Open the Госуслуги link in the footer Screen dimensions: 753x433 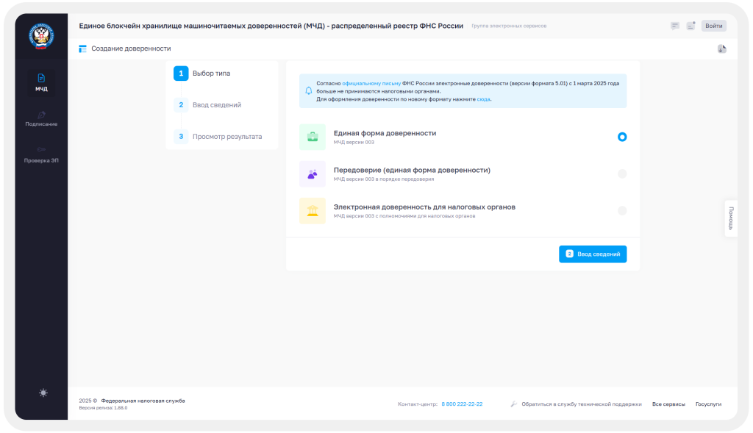coord(708,404)
